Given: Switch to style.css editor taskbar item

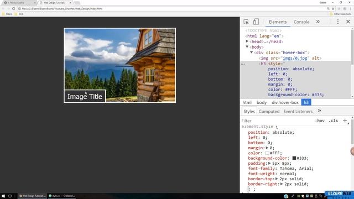Looking at the screenshot, I should [x=61, y=196].
